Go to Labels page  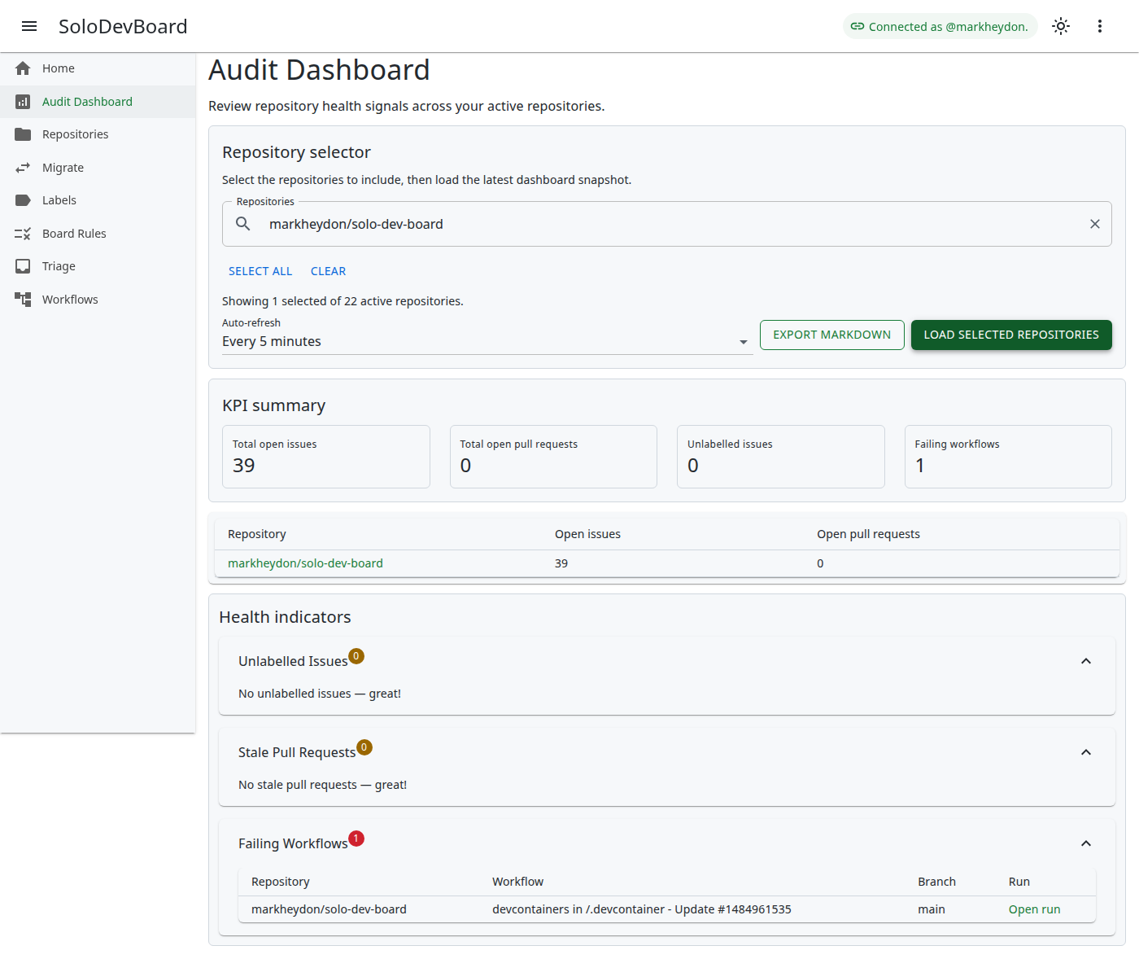click(x=98, y=200)
